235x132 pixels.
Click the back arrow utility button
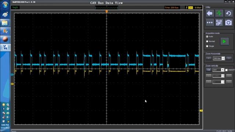(210, 13)
